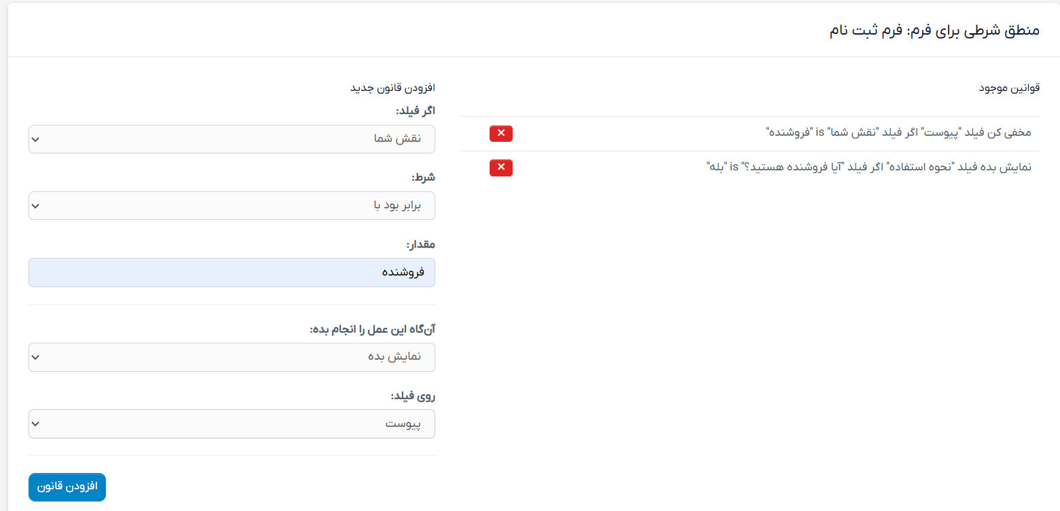Click the "شرط:" label
The height and width of the screenshot is (511, 1060).
[423, 177]
